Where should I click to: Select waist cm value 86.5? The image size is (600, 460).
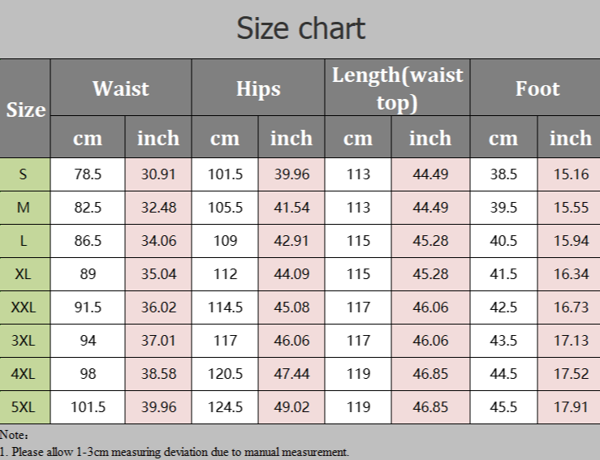pos(88,241)
